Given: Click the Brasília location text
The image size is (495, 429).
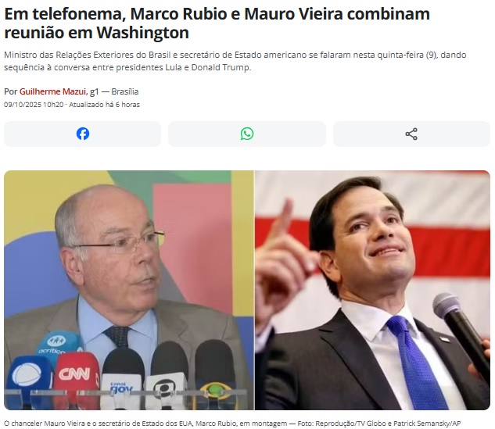Looking at the screenshot, I should [x=125, y=91].
